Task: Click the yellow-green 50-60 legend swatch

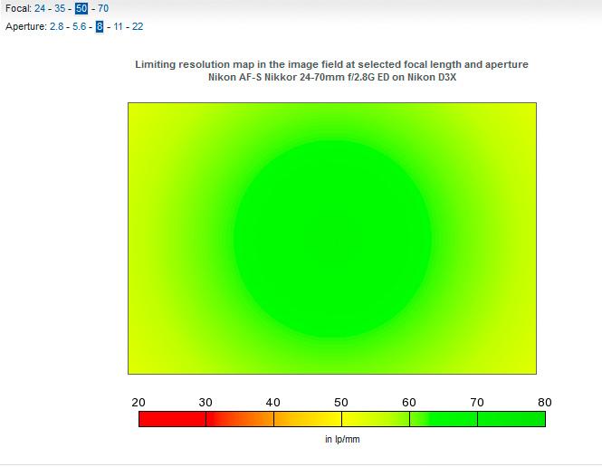Action: (x=376, y=419)
